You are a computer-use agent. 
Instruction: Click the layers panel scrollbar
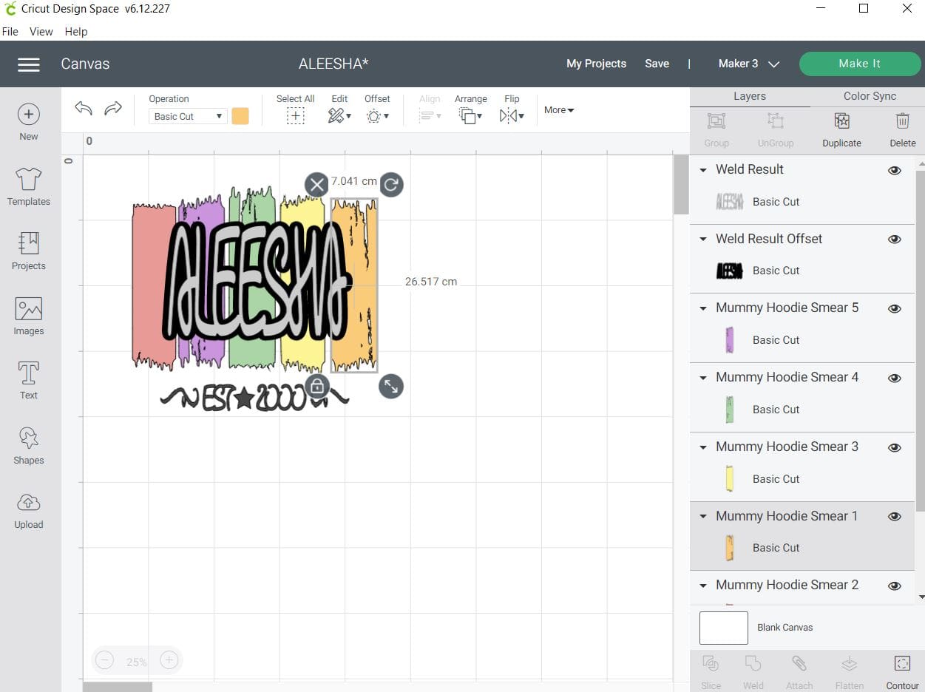(921, 340)
